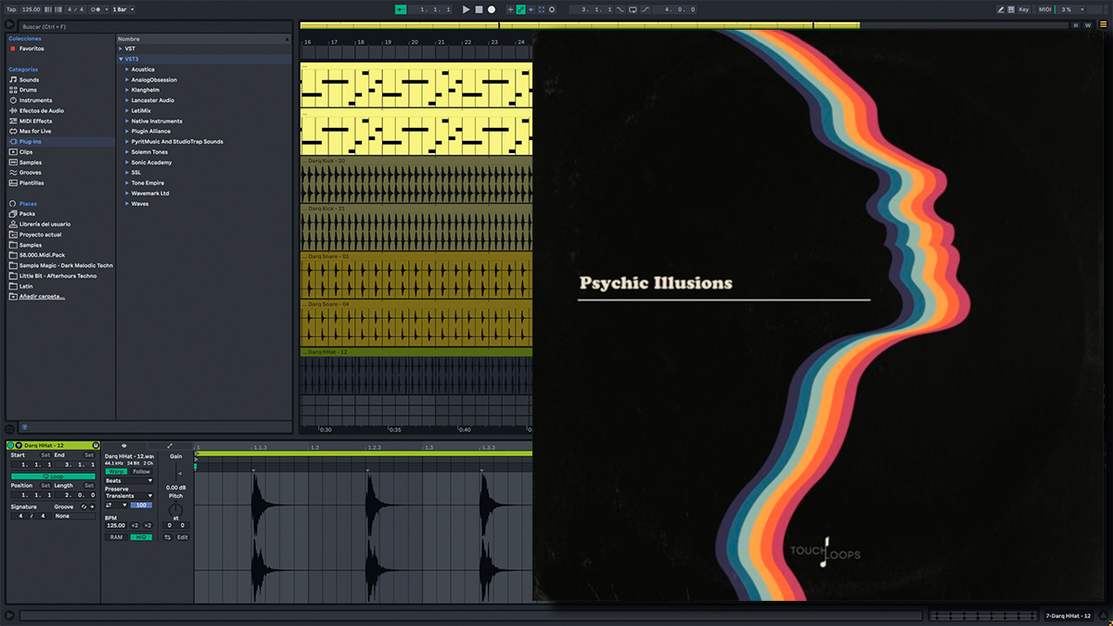Toggle the clip Loop button
Image resolution: width=1113 pixels, height=626 pixels.
coord(53,476)
